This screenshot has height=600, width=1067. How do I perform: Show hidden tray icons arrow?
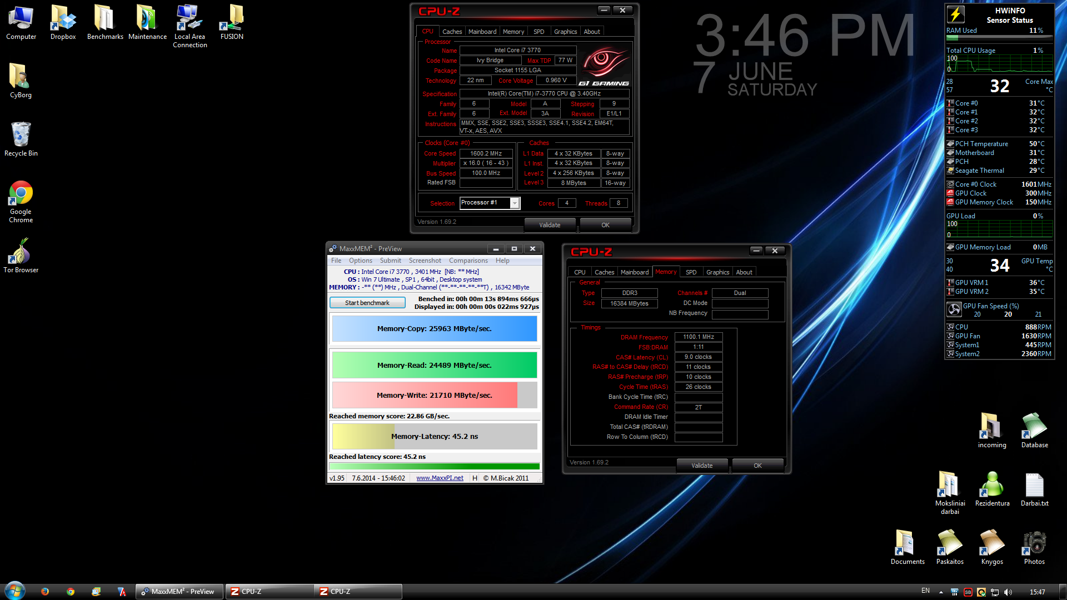pos(941,592)
